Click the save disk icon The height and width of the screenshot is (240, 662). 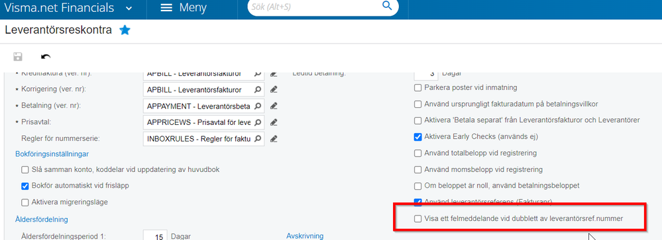click(x=18, y=57)
